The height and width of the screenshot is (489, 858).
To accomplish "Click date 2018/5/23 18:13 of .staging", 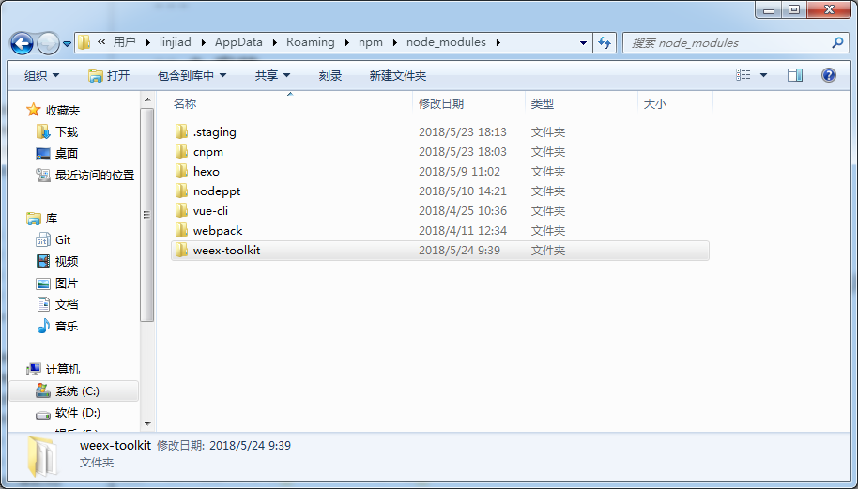I will [463, 131].
